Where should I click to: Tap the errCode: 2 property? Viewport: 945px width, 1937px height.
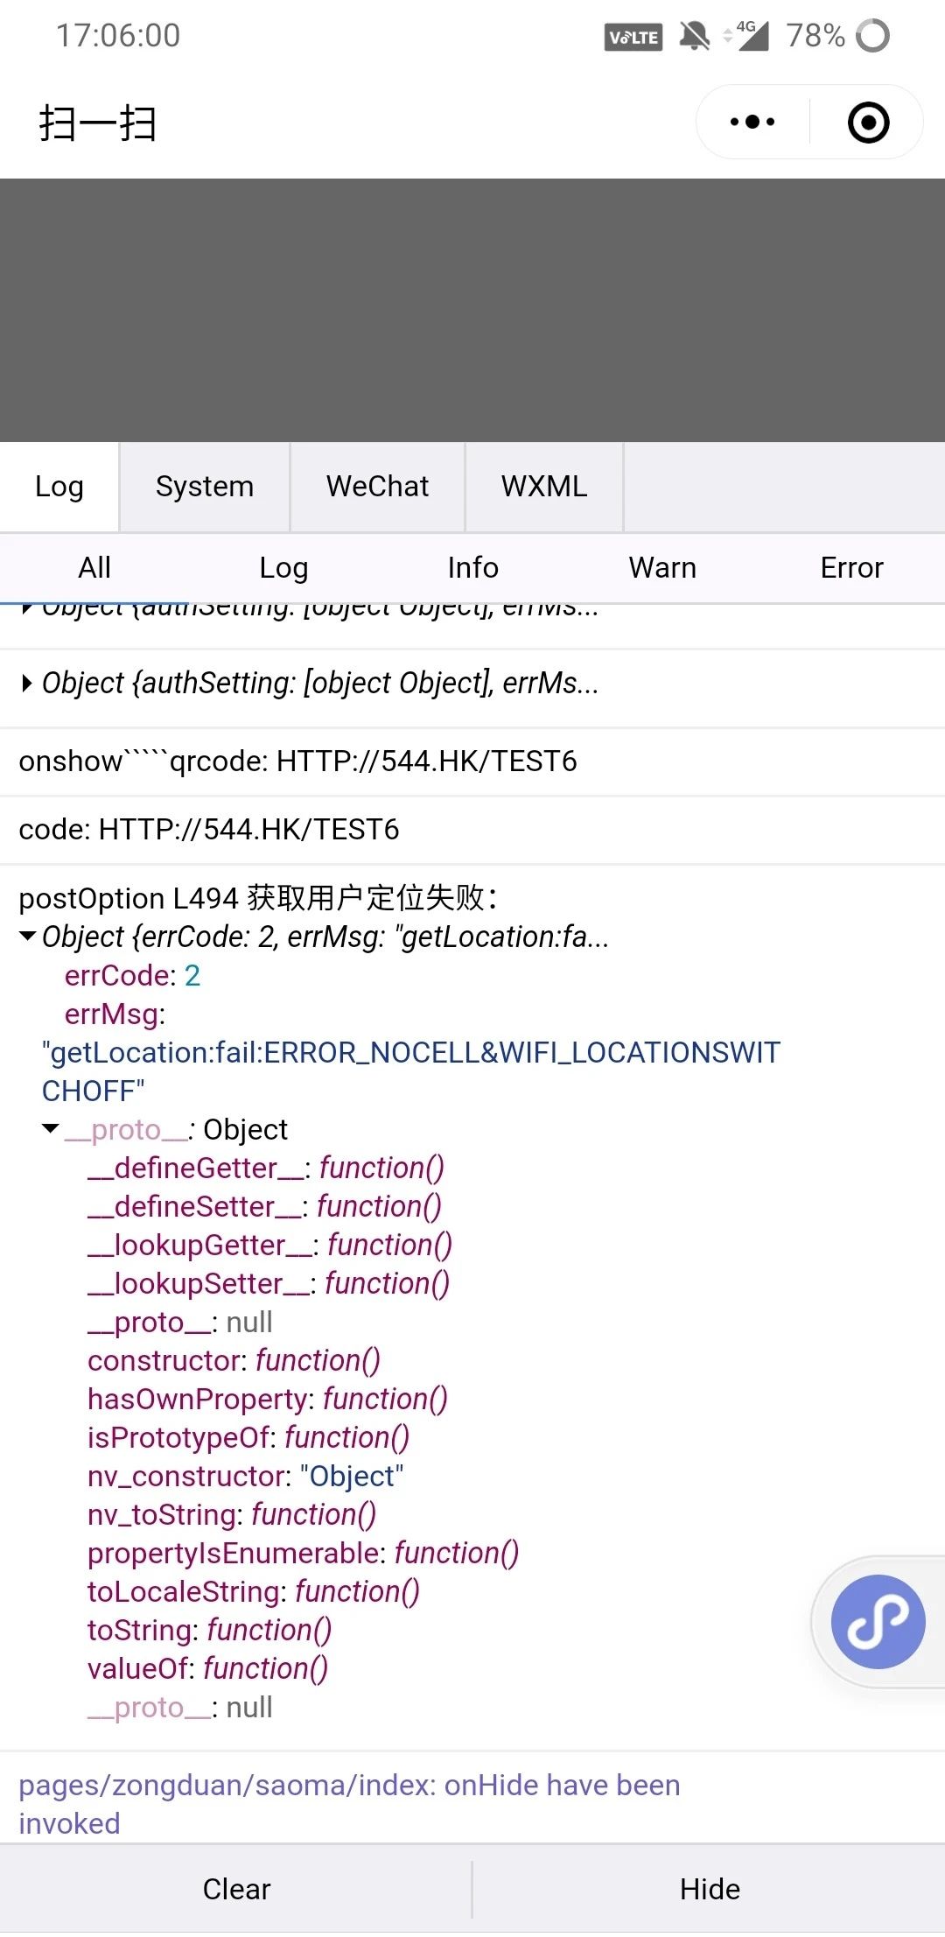[132, 975]
